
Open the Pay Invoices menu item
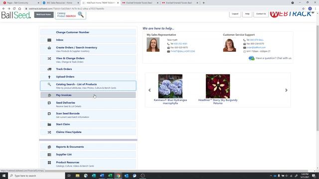88,95
